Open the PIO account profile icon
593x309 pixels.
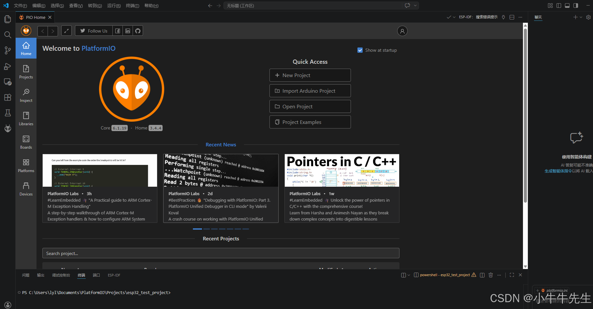click(402, 31)
